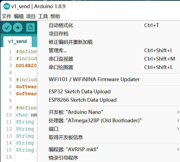The image size is (180, 162).
Task: Open the 文件 menu
Action: [x=6, y=16]
